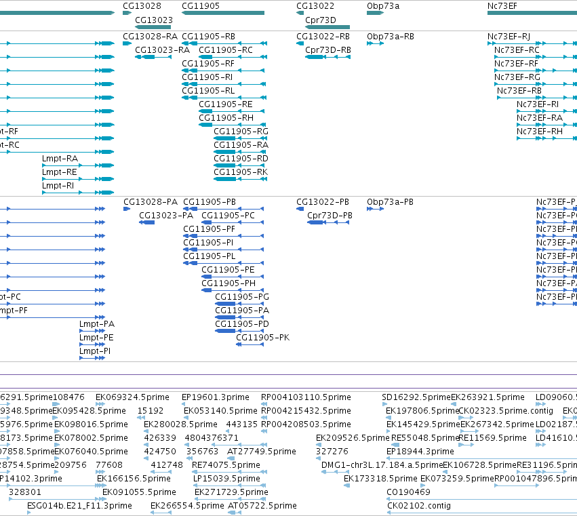Screen dimensions: 577x516
Task: Click protein CG11905-PF
Action: [209, 229]
